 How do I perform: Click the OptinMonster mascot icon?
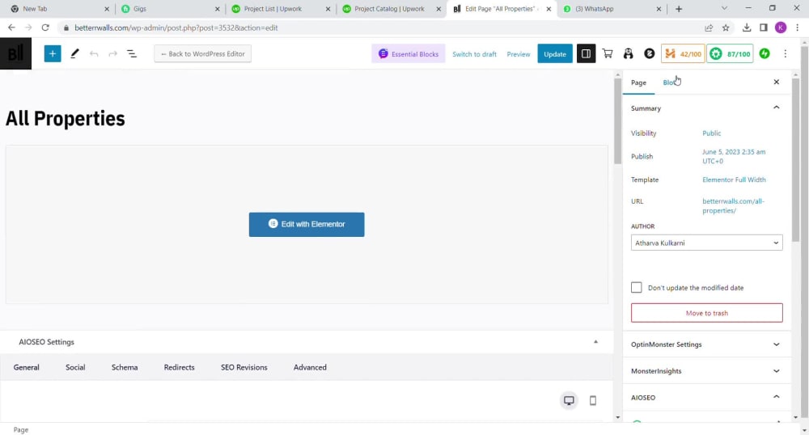pos(628,53)
